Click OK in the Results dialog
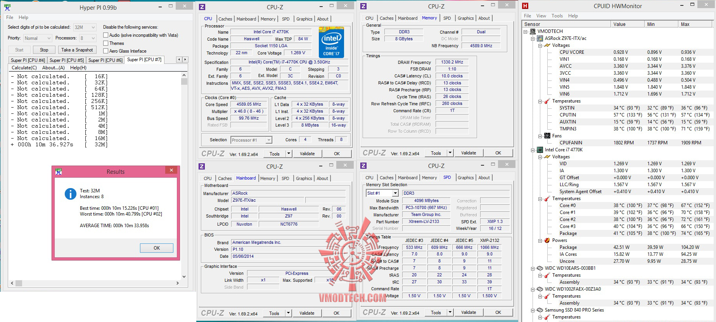716x322 pixels. (157, 248)
